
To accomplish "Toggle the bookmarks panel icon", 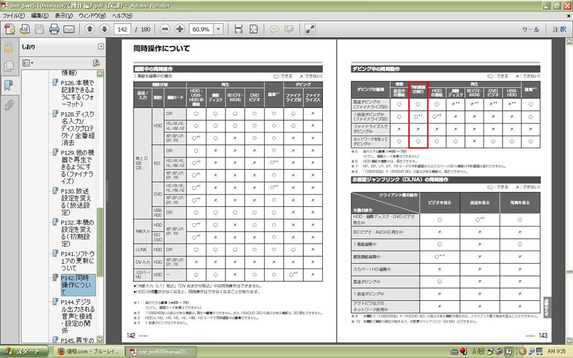I will 8,86.
